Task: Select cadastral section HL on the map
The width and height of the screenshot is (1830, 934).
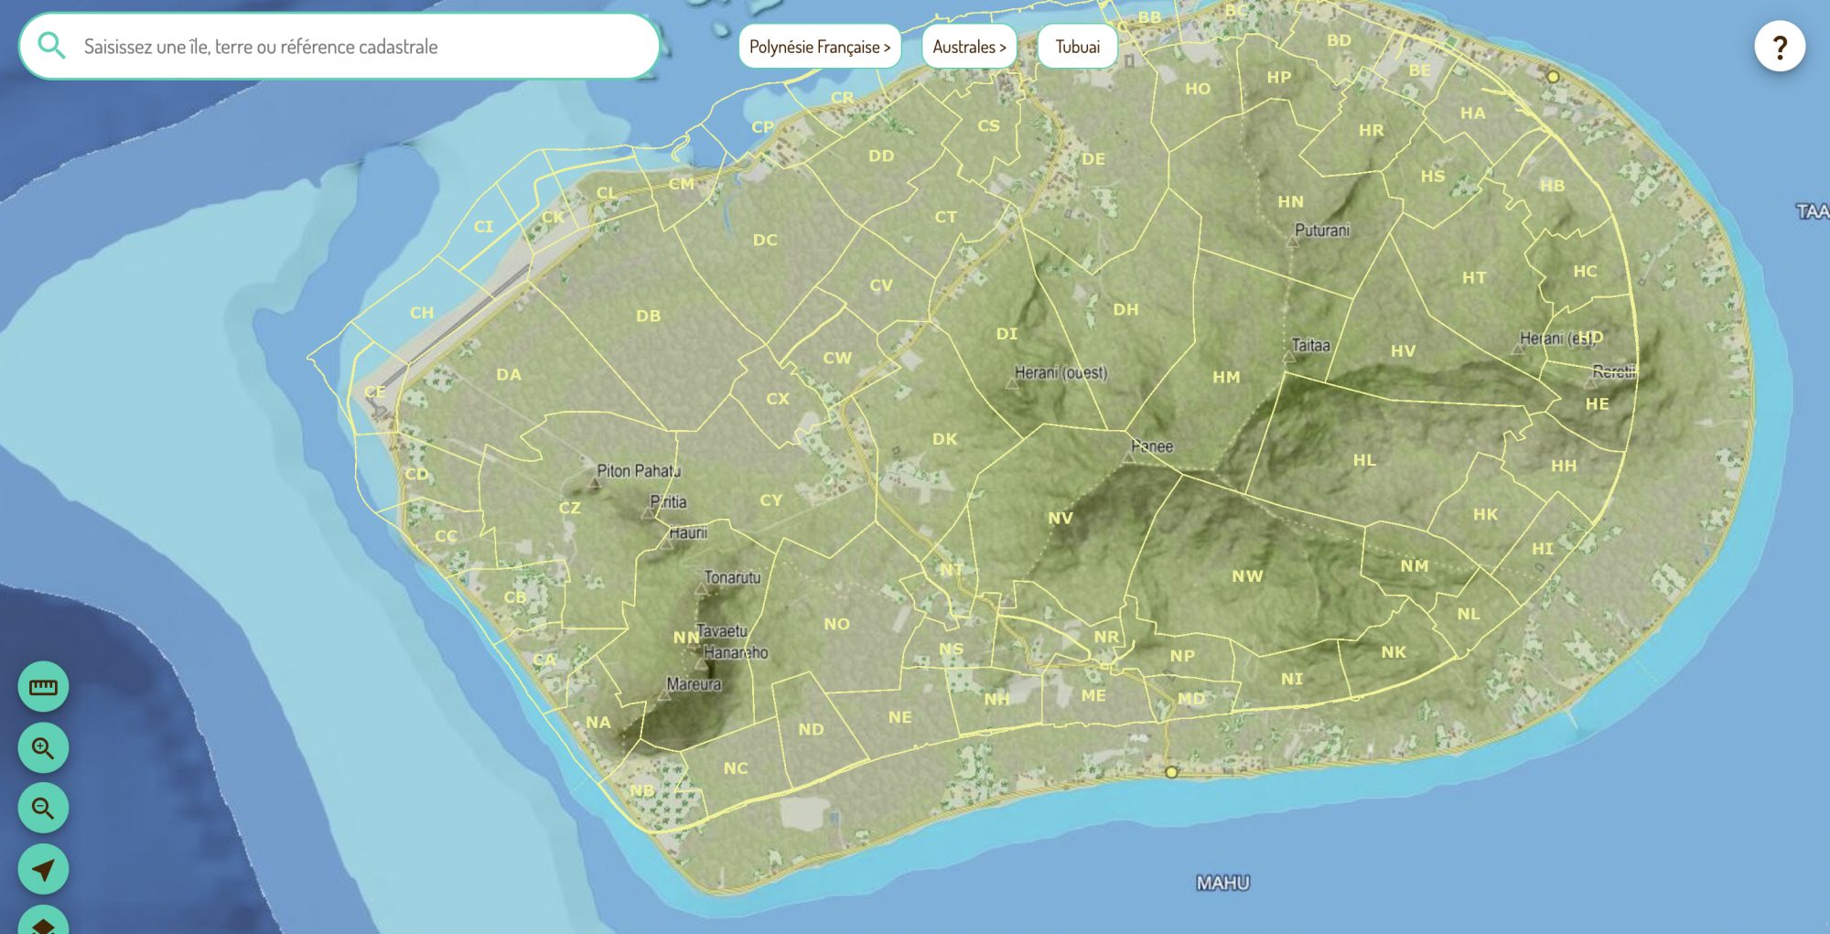Action: 1363,460
